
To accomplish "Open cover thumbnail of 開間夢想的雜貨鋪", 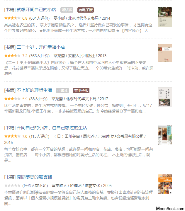I will coord(165,184).
